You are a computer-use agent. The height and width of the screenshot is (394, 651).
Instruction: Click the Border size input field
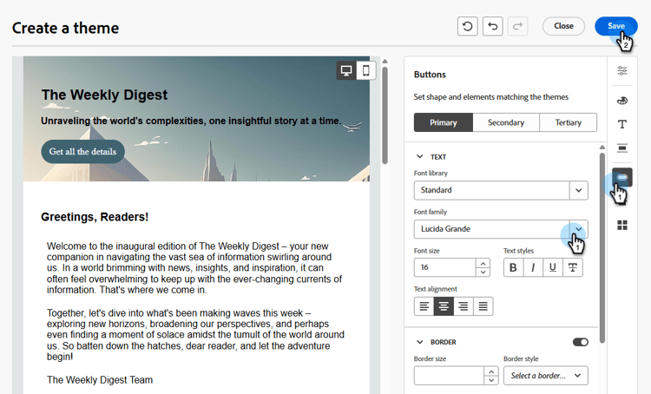(x=449, y=375)
